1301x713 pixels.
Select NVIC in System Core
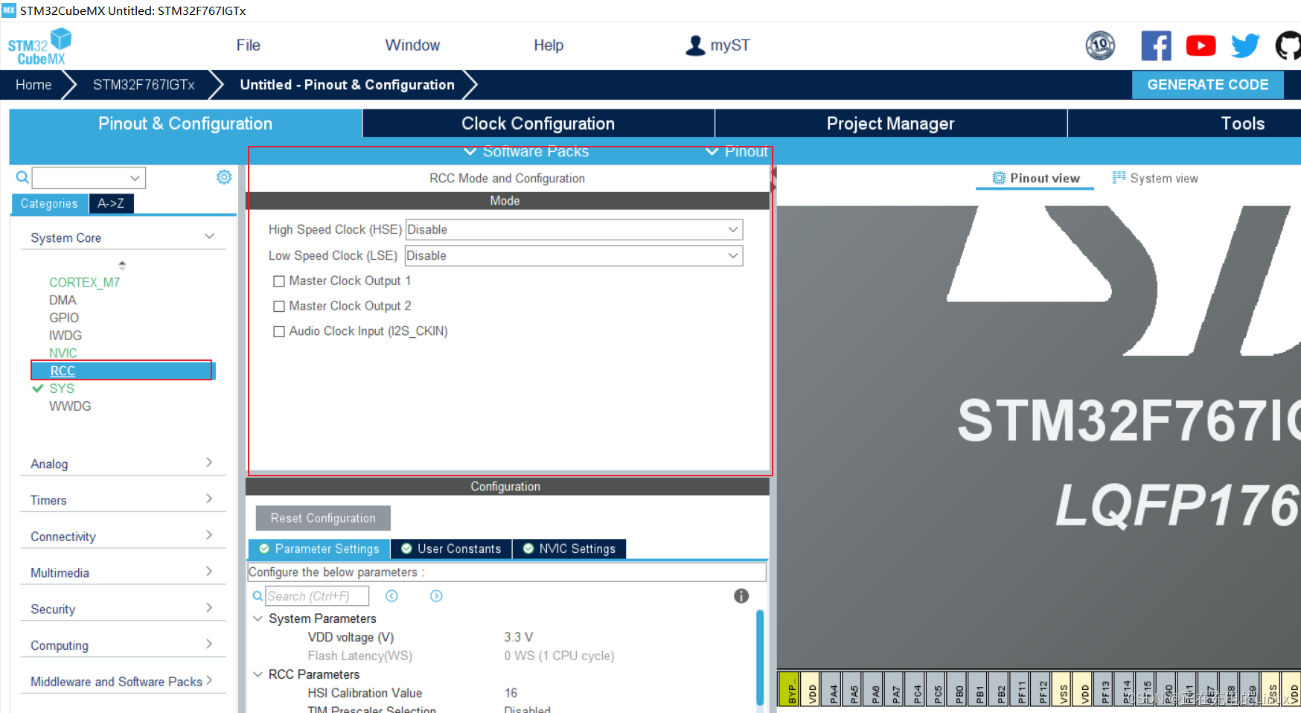[x=63, y=354]
